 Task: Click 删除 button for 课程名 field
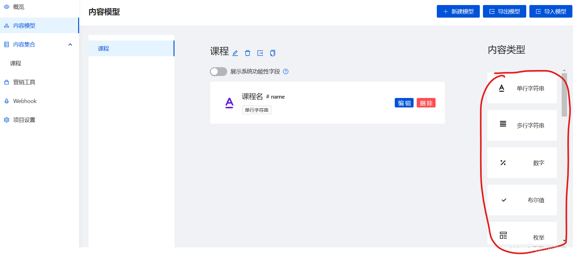click(426, 103)
